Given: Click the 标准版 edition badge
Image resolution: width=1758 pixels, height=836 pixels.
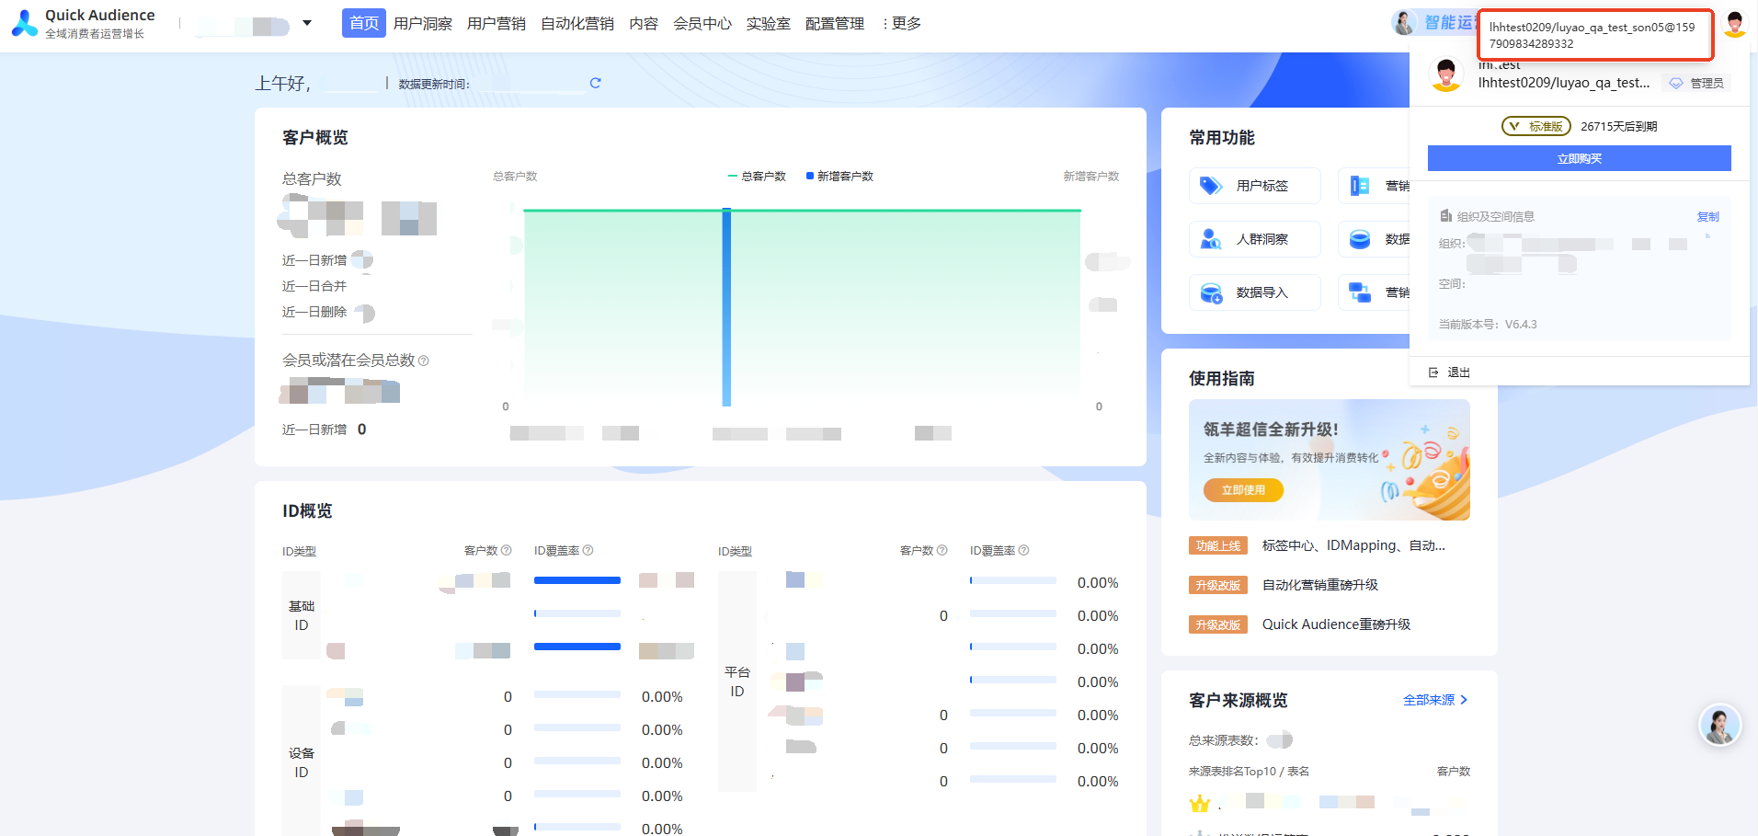Looking at the screenshot, I should pyautogui.click(x=1536, y=126).
